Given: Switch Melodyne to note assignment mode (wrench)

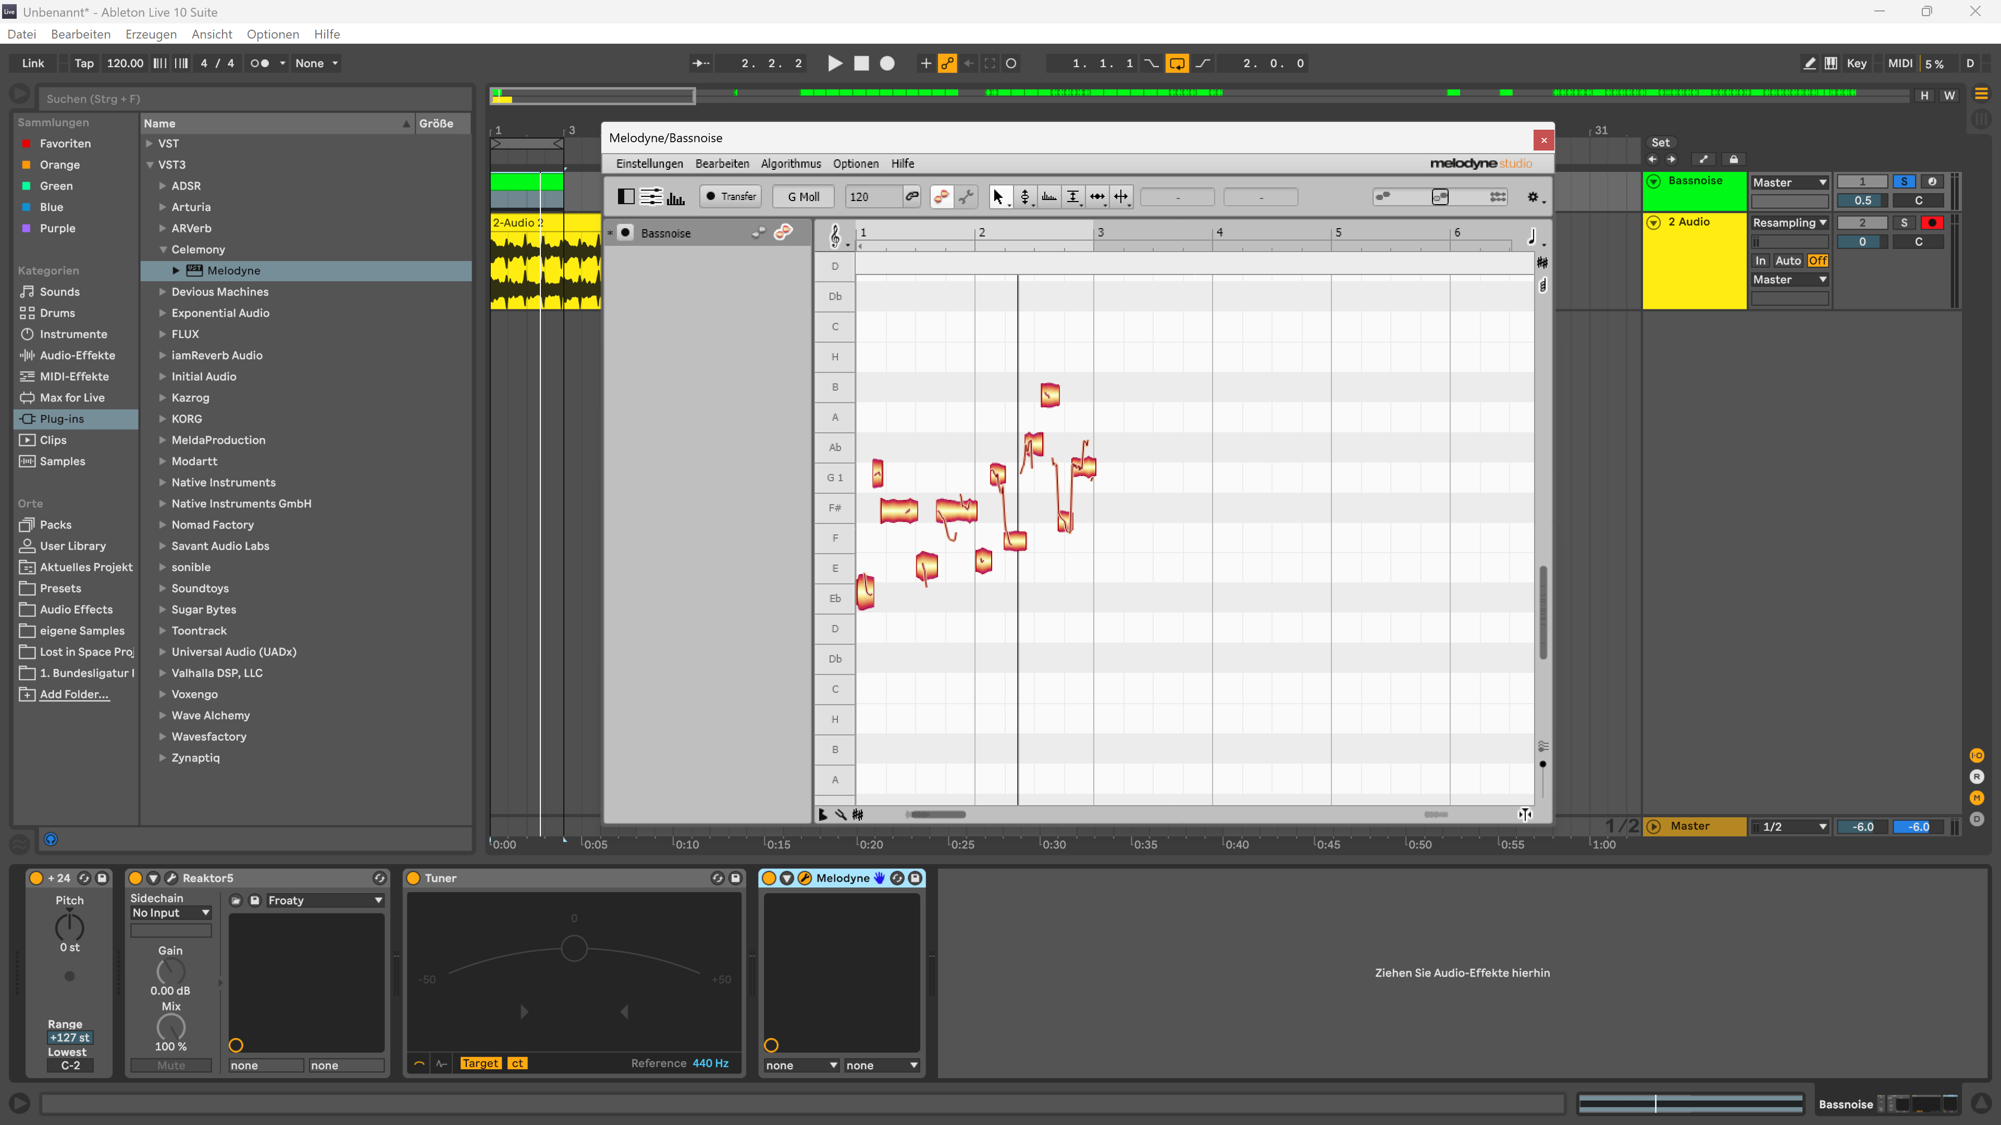Looking at the screenshot, I should pos(966,196).
